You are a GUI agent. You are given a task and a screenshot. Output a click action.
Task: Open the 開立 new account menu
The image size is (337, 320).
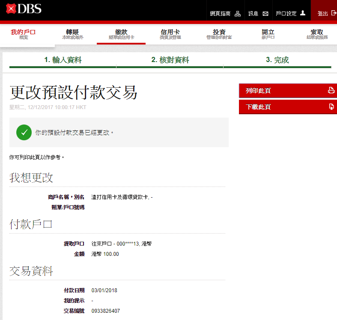pos(268,34)
